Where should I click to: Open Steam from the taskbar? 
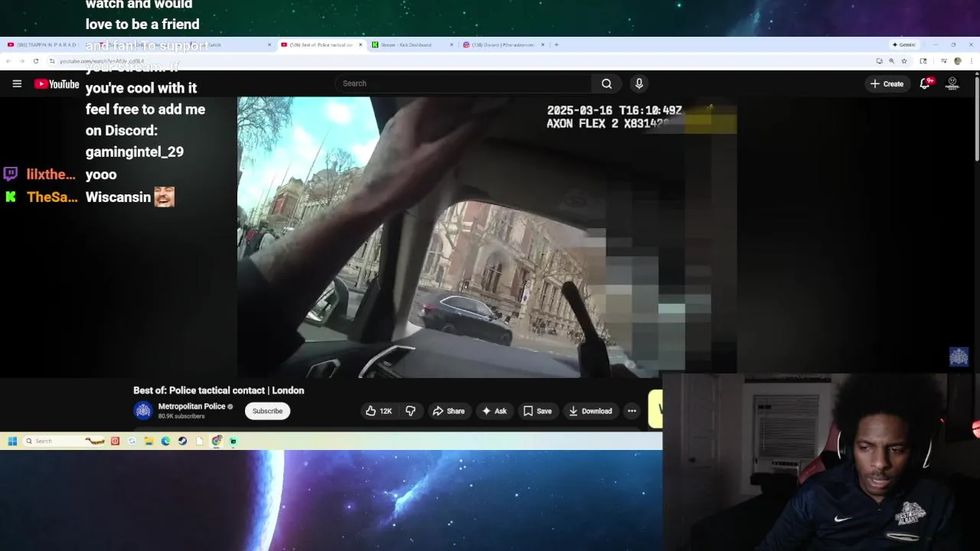click(182, 441)
